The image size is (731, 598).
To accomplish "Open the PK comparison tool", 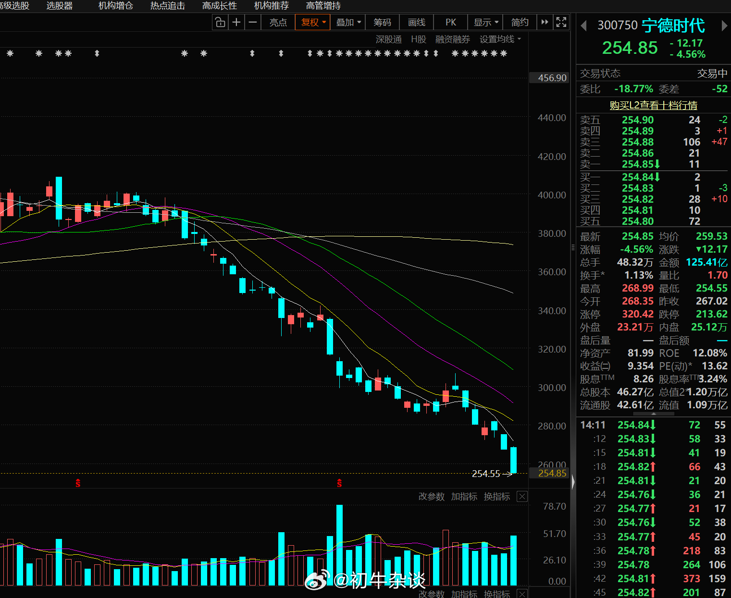I will click(x=451, y=22).
